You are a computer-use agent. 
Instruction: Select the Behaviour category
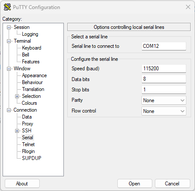32,82
